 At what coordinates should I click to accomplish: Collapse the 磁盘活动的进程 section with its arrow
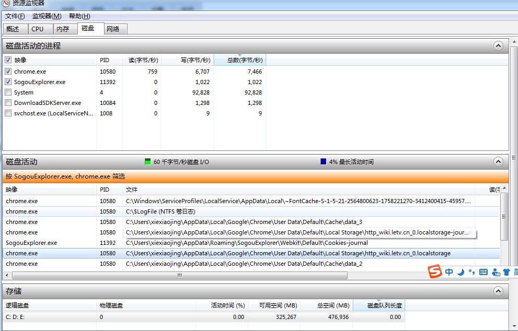click(499, 45)
